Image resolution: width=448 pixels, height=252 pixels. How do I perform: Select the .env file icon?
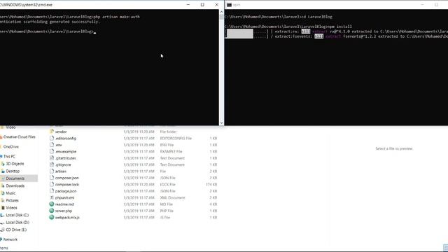coord(52,145)
